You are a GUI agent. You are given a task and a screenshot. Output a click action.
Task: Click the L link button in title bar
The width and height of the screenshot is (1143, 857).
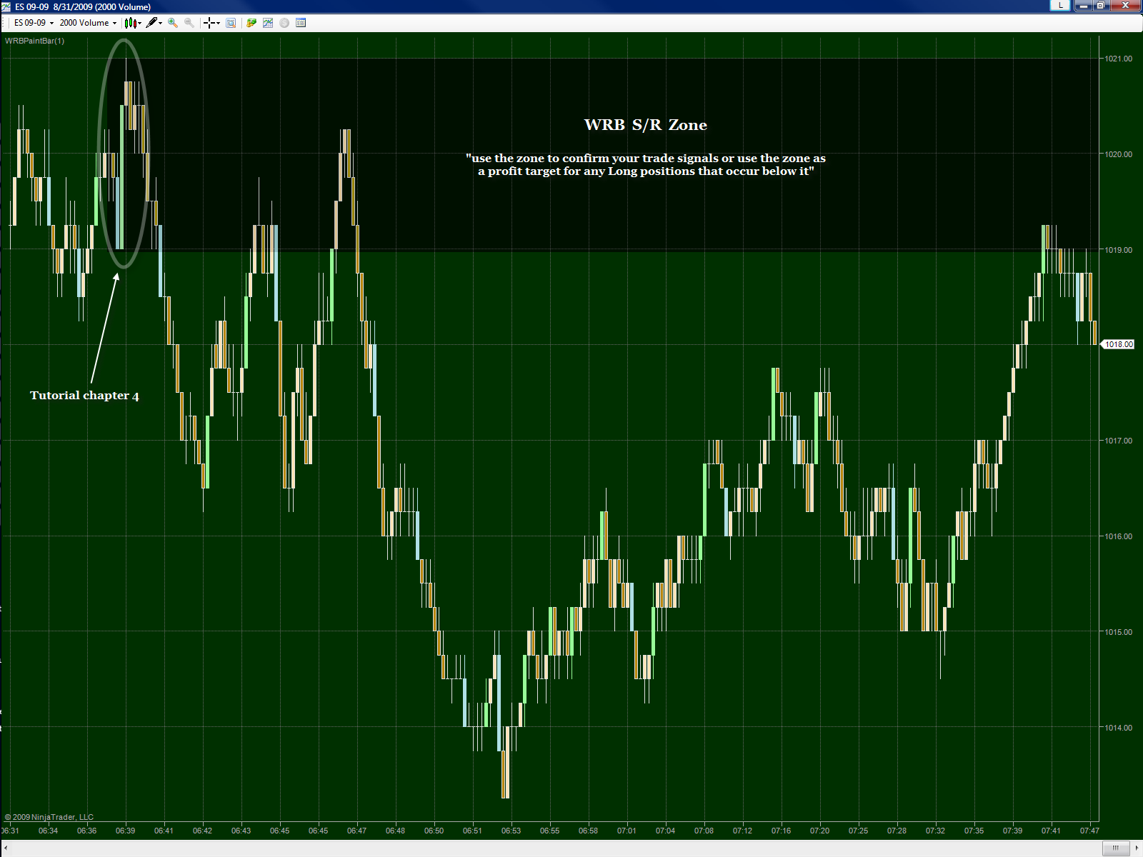(x=1060, y=6)
